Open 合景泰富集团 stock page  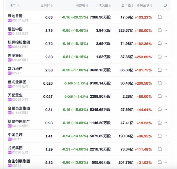[19, 108]
